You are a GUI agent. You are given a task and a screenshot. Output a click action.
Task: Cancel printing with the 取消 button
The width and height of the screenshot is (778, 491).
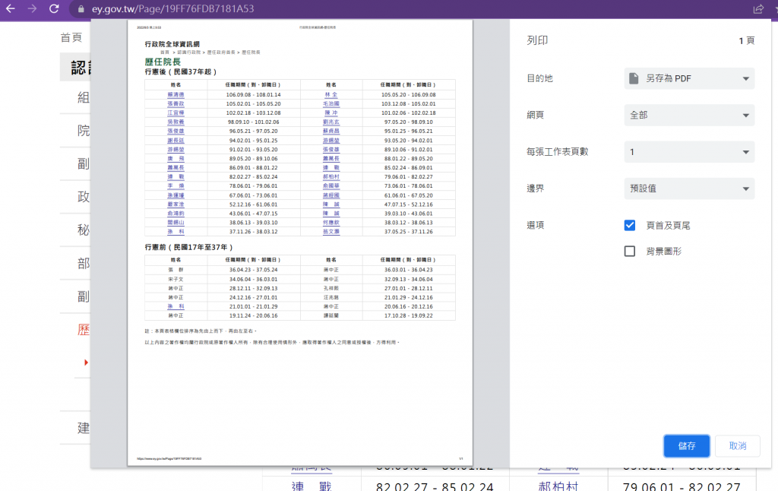[737, 446]
